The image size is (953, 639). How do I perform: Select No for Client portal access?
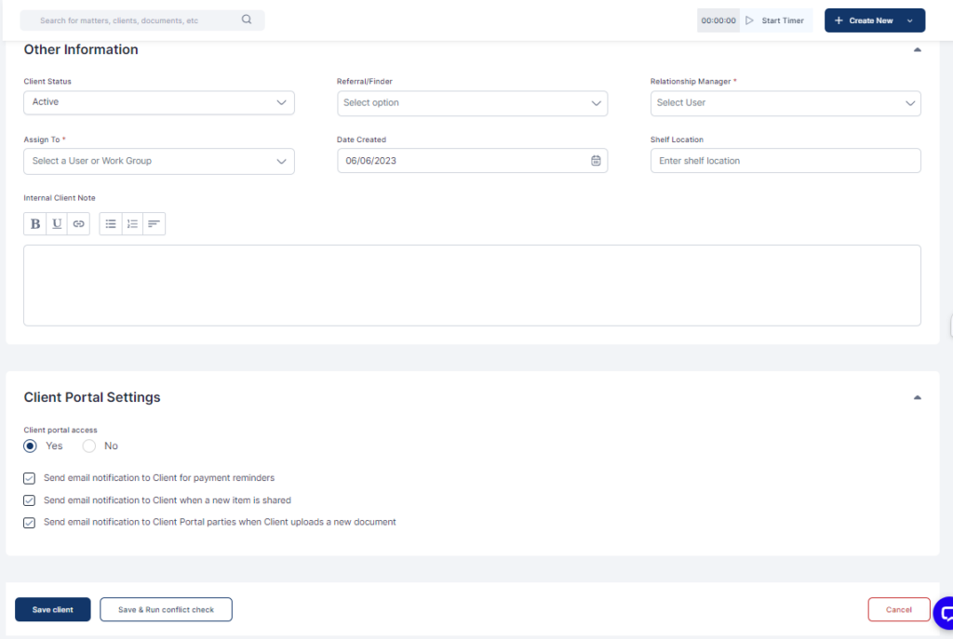tap(89, 446)
